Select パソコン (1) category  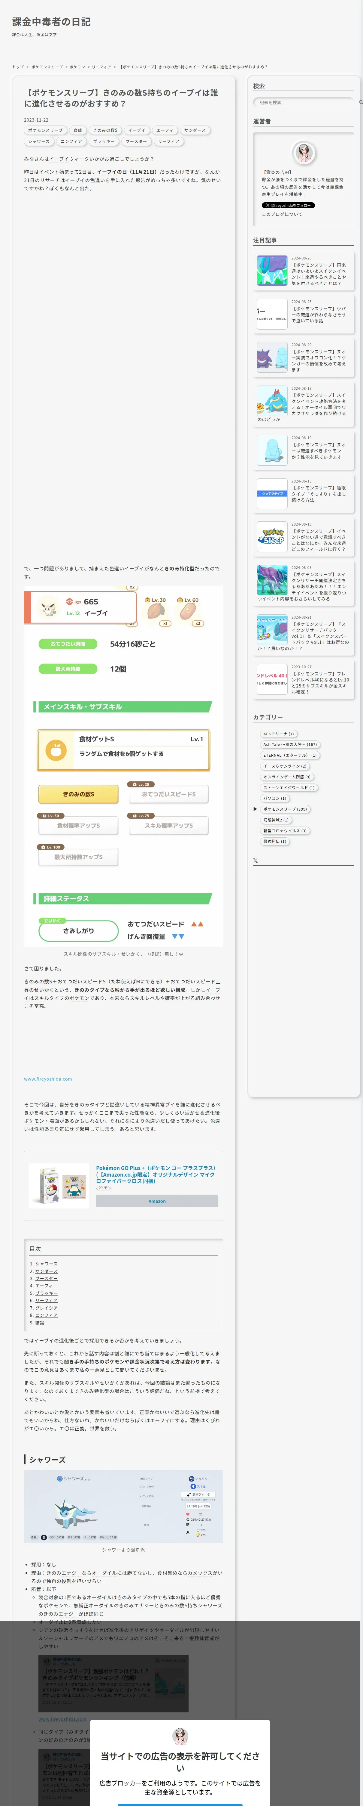[x=275, y=799]
